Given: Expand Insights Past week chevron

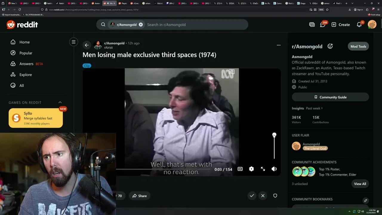Looking at the screenshot, I should click(x=322, y=108).
